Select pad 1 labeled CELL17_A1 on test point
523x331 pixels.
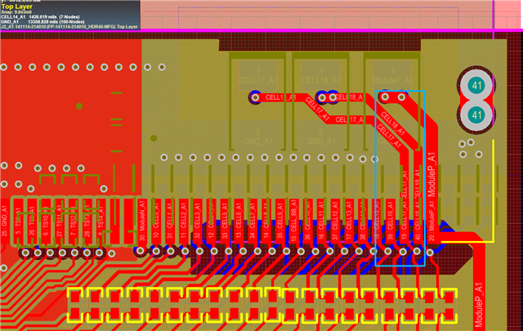(x=257, y=76)
